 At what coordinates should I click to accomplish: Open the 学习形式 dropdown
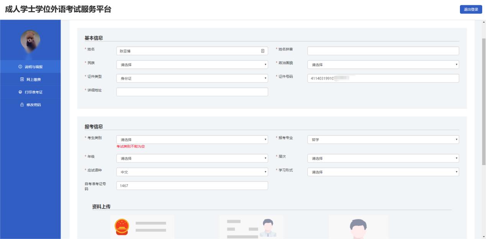[383, 172]
